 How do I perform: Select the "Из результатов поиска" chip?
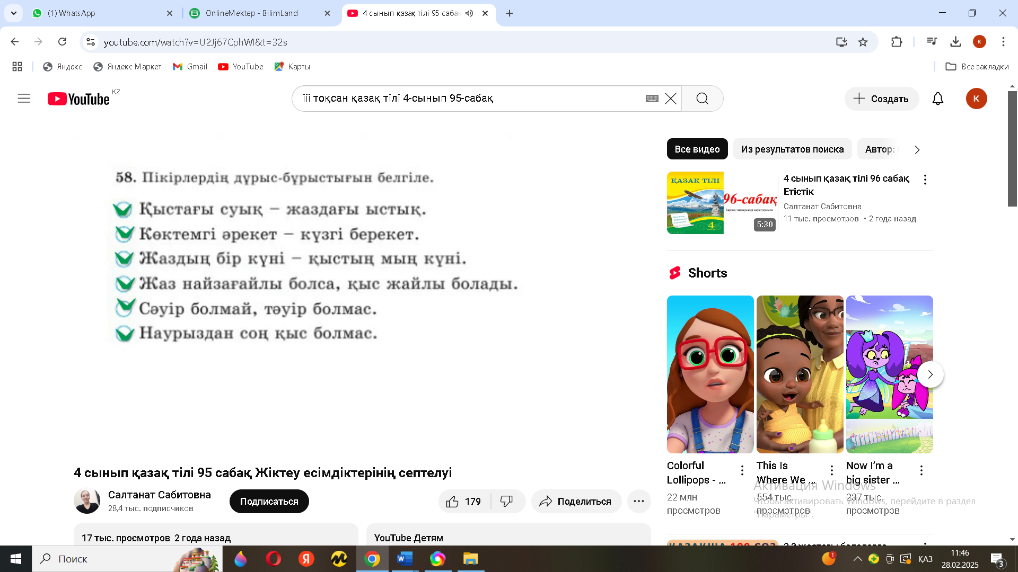pos(792,149)
